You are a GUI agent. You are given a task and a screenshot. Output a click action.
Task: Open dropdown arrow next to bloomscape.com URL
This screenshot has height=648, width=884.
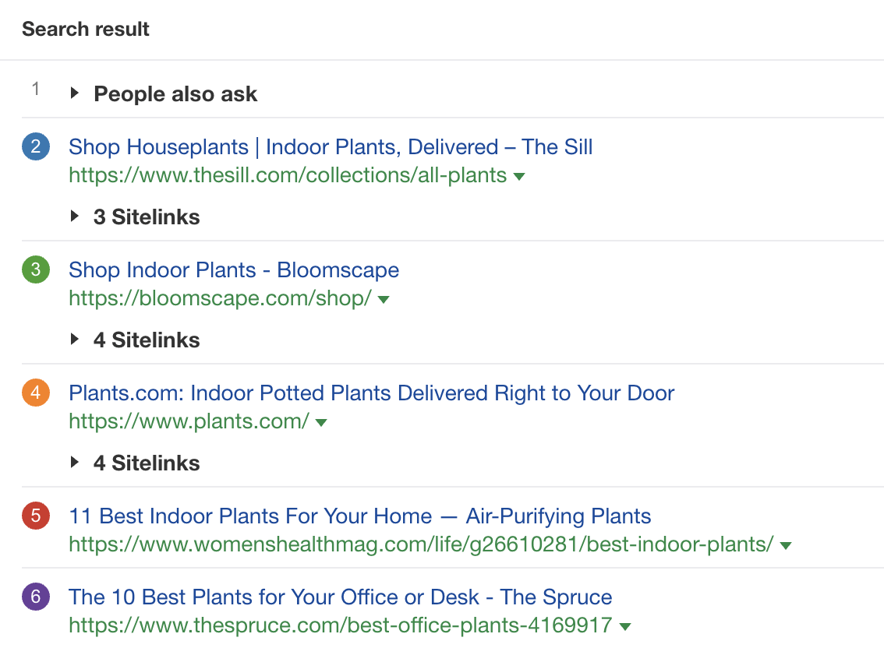coord(383,300)
